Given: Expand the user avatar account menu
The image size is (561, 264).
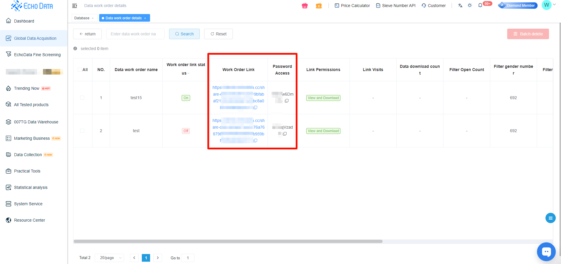Looking at the screenshot, I should pyautogui.click(x=549, y=5).
